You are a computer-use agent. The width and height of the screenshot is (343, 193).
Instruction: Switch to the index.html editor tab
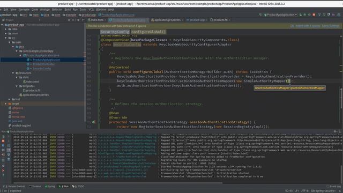[95, 20]
